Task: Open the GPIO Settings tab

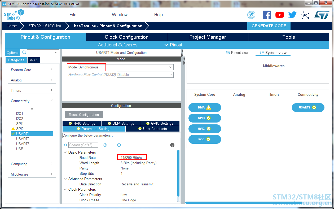Action: pos(160,123)
